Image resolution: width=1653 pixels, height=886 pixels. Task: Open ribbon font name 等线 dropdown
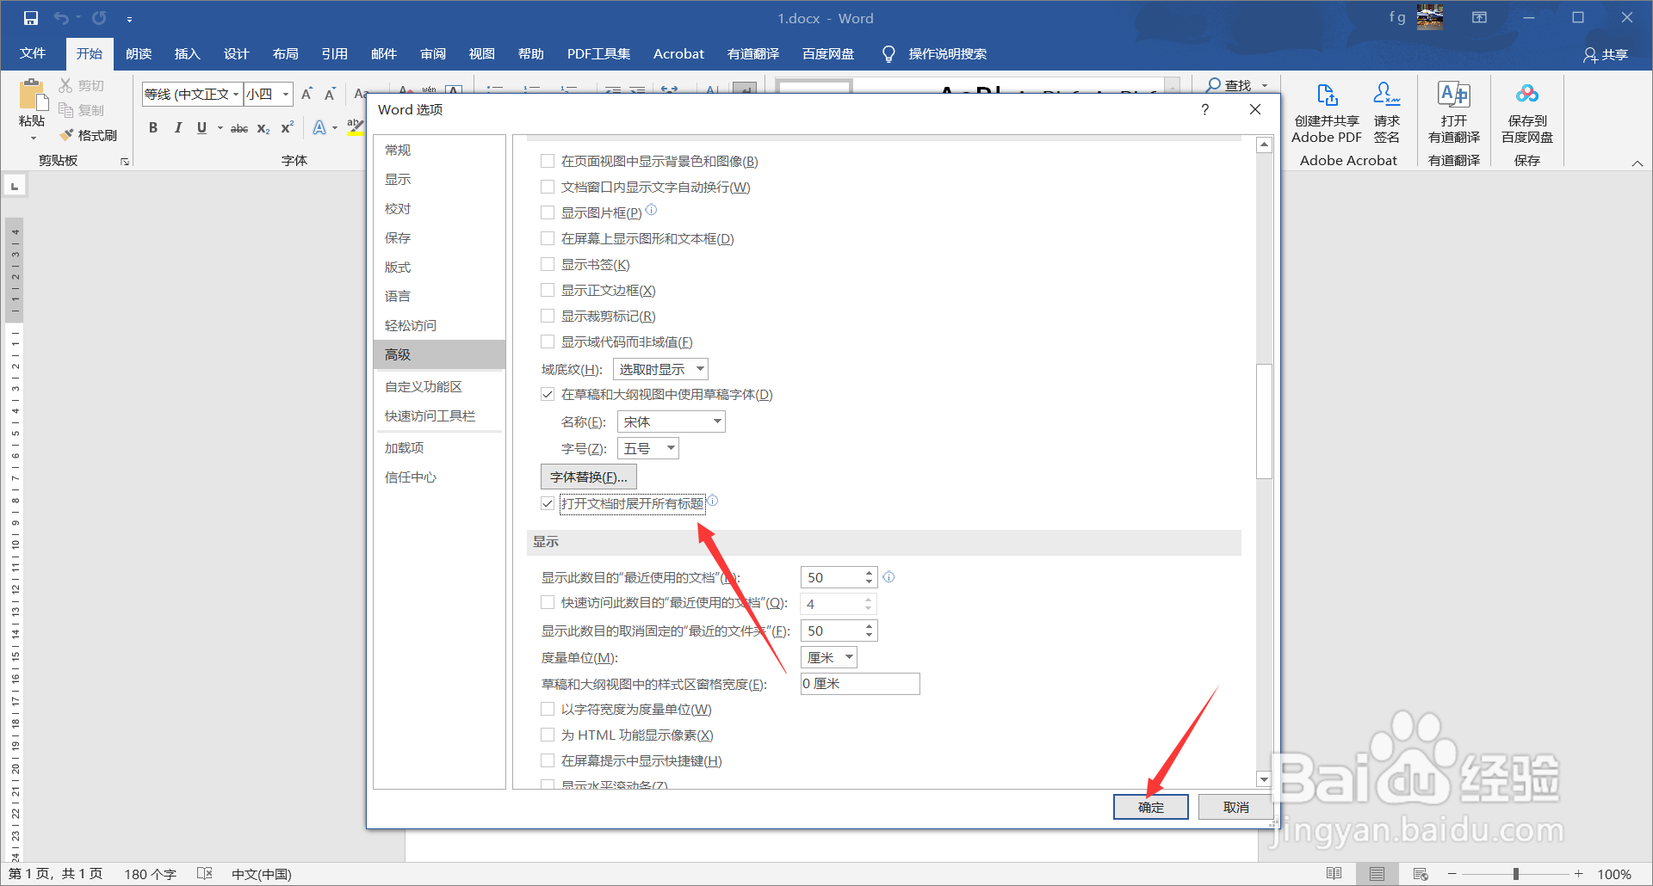click(x=236, y=94)
